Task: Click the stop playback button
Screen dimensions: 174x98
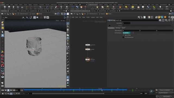Action: coord(8,90)
